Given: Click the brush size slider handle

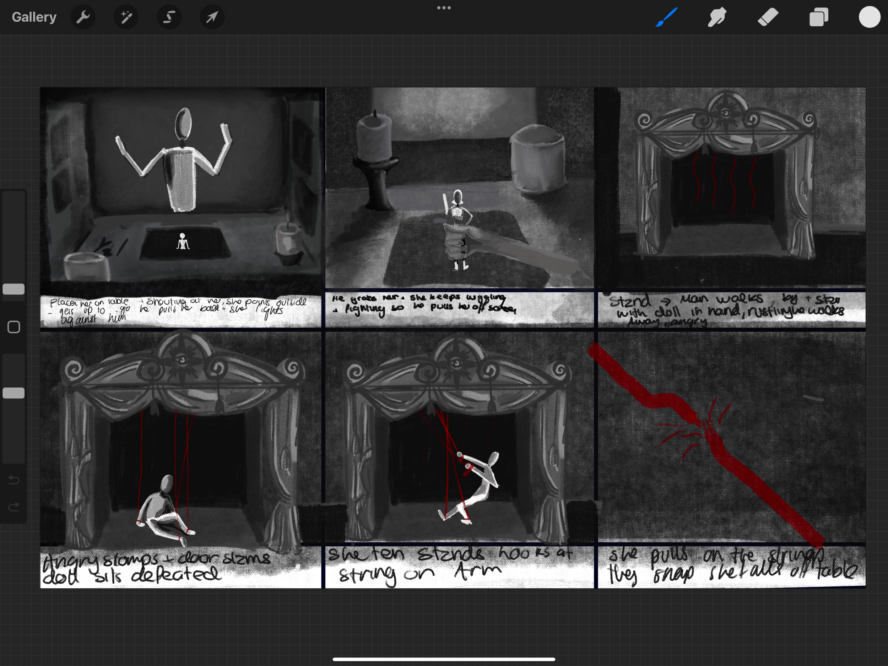Looking at the screenshot, I should 13,289.
